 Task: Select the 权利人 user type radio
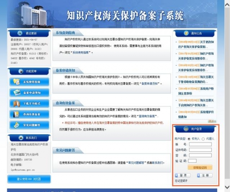[190, 138]
